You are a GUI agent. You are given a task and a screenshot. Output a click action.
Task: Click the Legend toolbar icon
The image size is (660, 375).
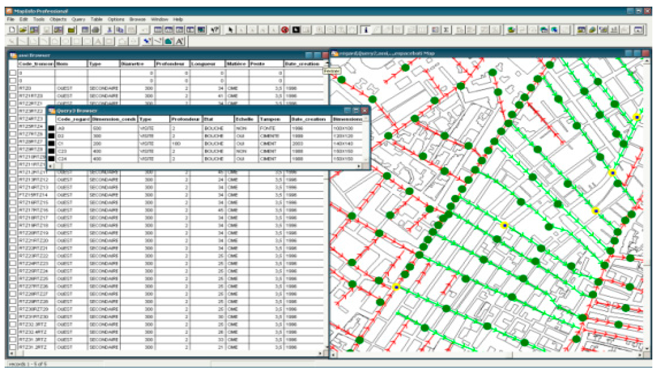tap(435, 30)
